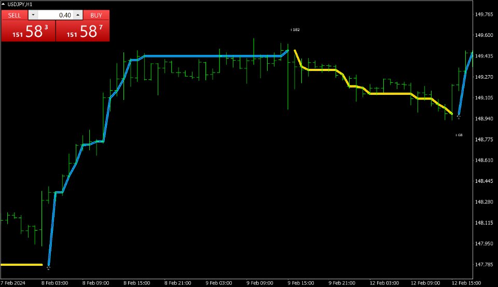Click time label 8 Feb 15:00

pos(137,283)
